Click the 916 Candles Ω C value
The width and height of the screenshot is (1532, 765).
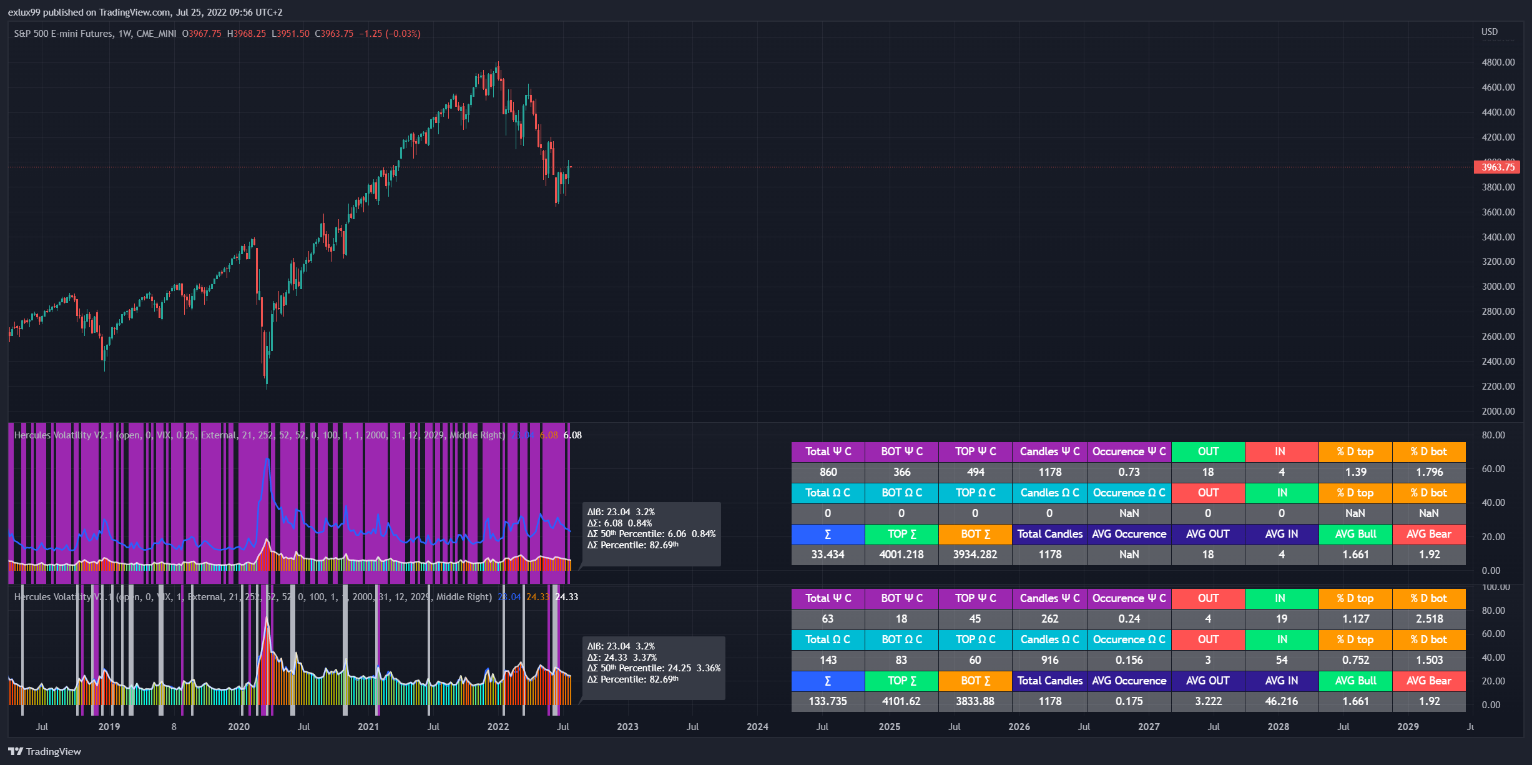[1049, 660]
